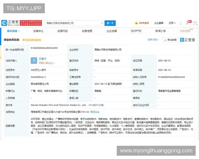The height and width of the screenshot is (159, 199).
Task: Open the user avatar in header
Action: 195,23
